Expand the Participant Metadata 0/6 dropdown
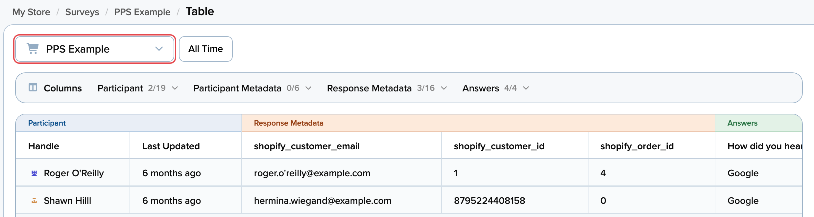The image size is (814, 217). coord(252,88)
